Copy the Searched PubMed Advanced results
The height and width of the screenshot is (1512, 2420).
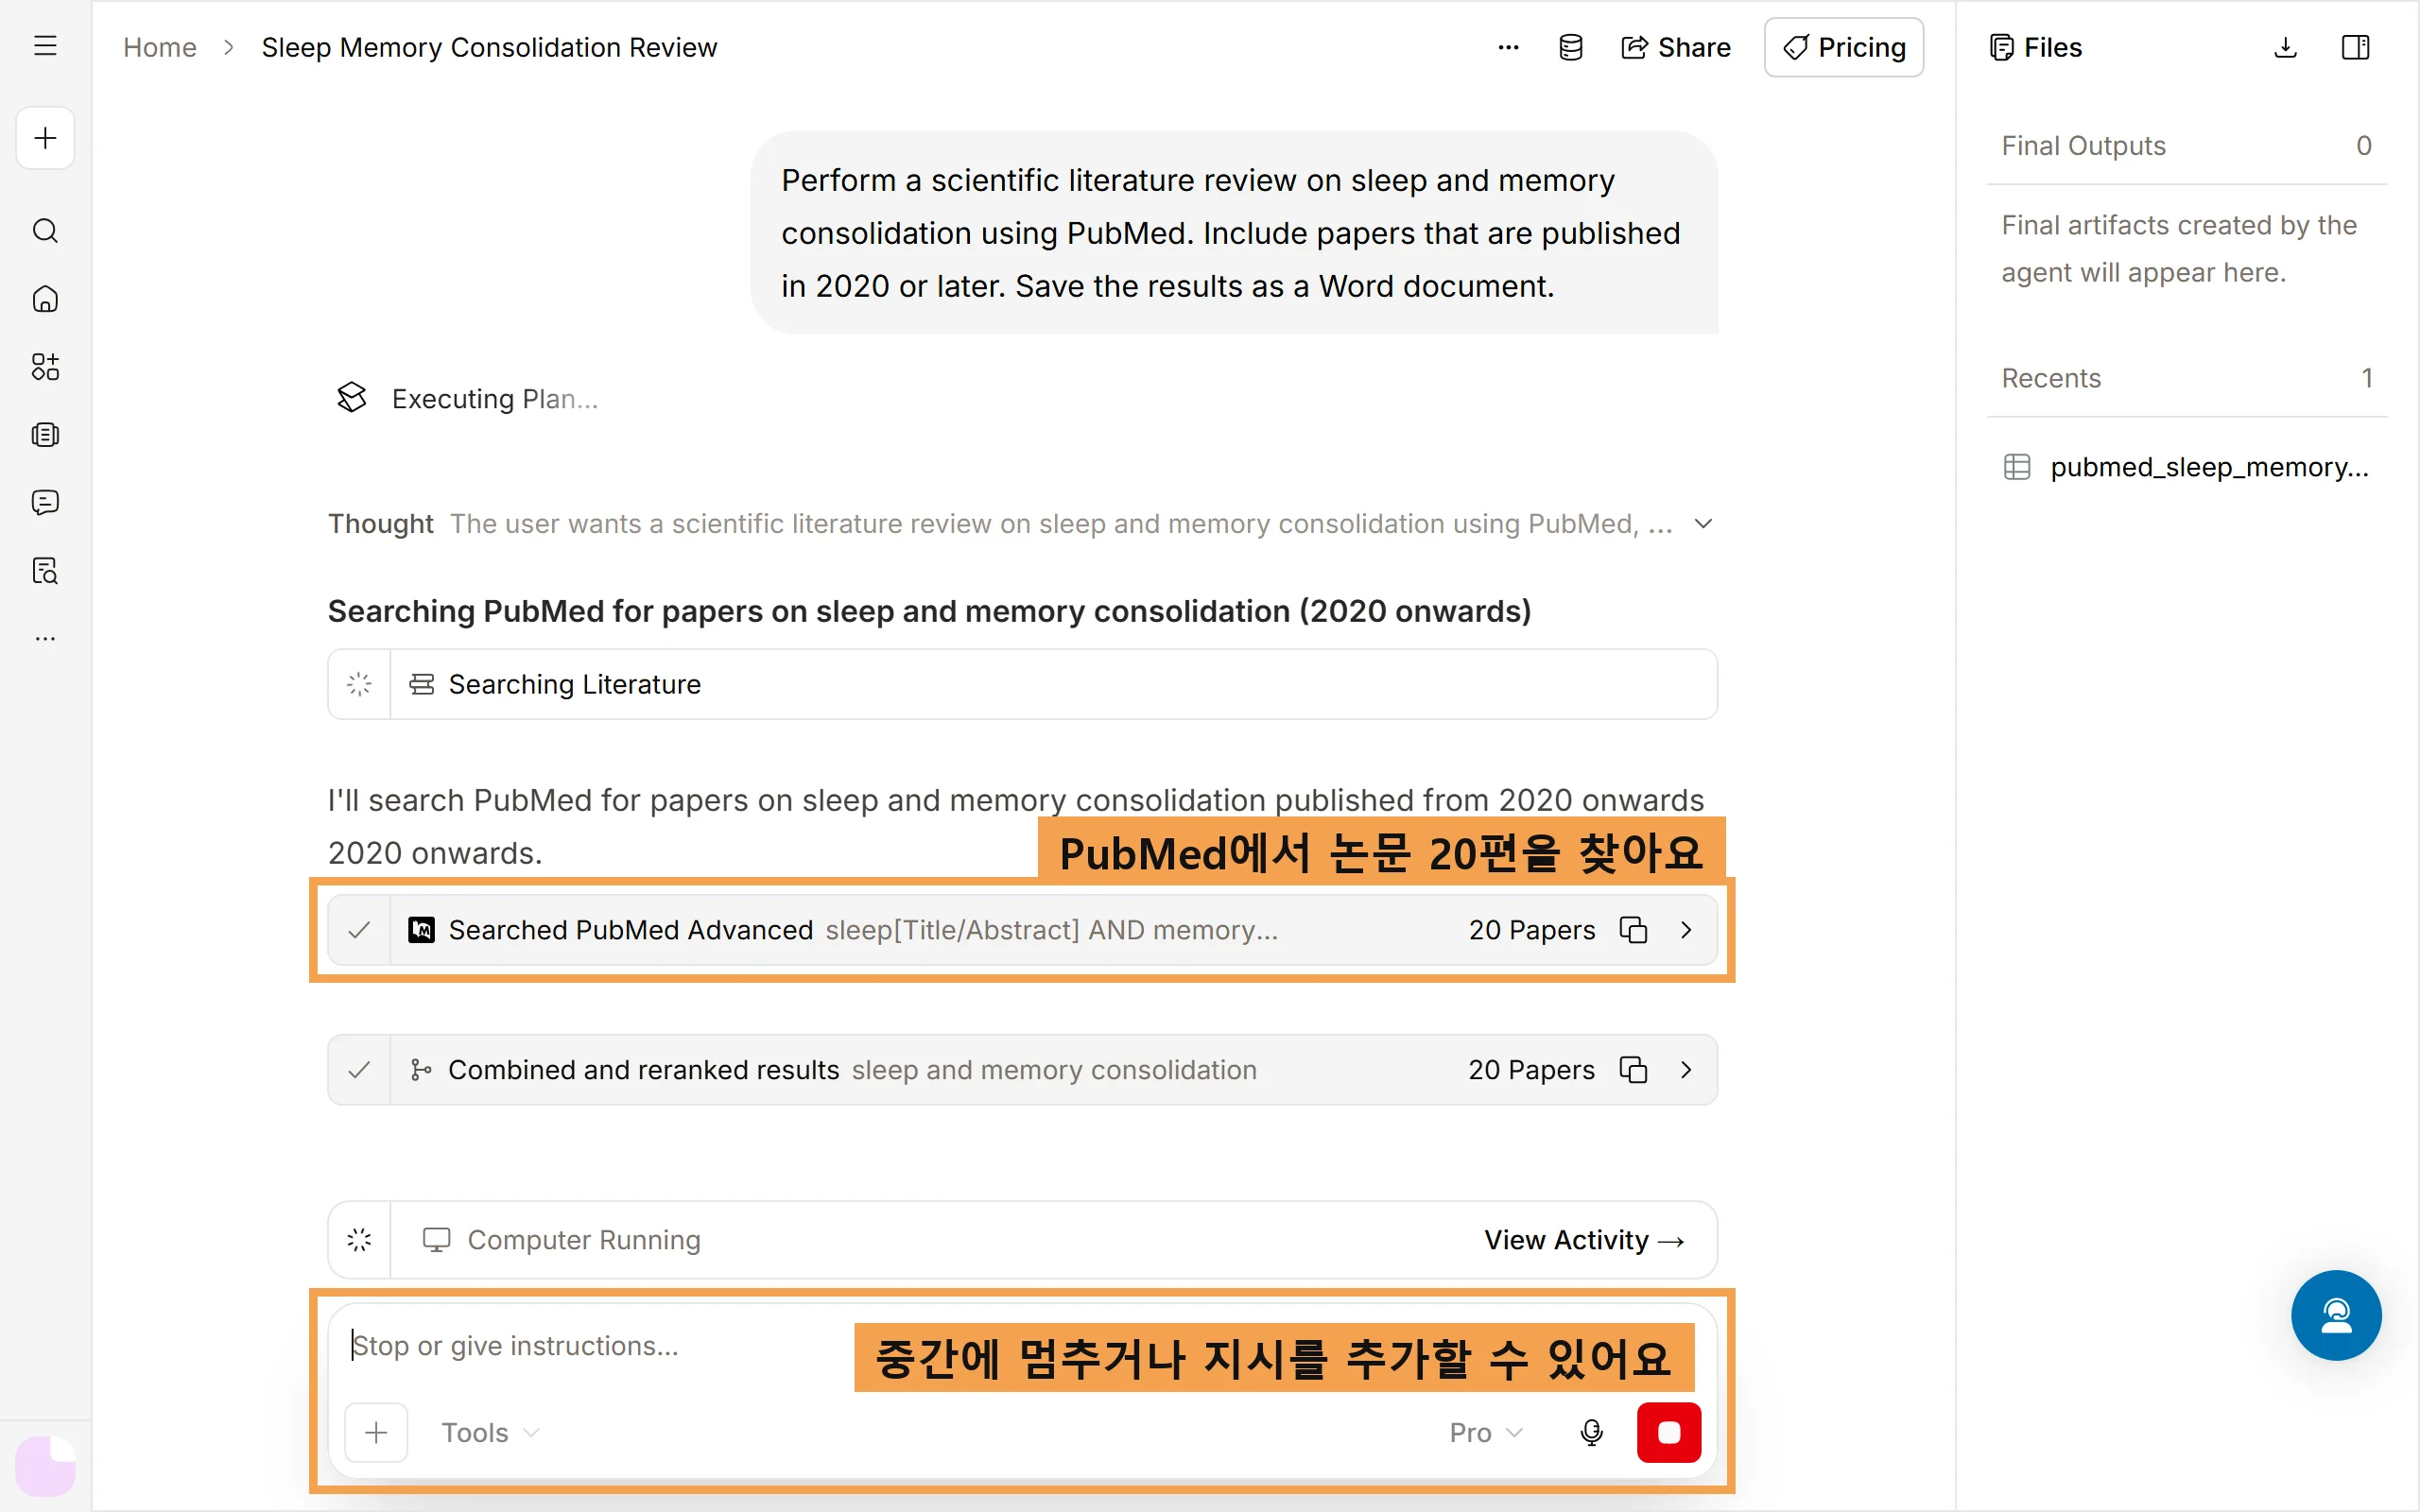coord(1632,930)
